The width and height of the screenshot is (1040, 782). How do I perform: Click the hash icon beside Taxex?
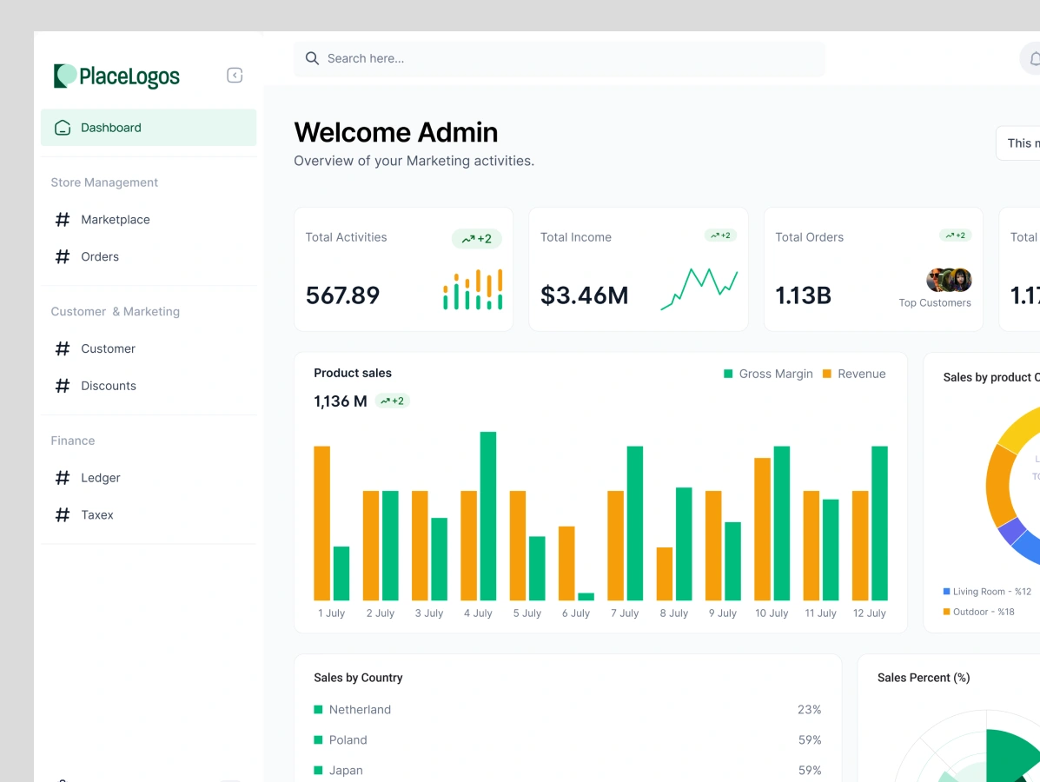[x=63, y=514]
